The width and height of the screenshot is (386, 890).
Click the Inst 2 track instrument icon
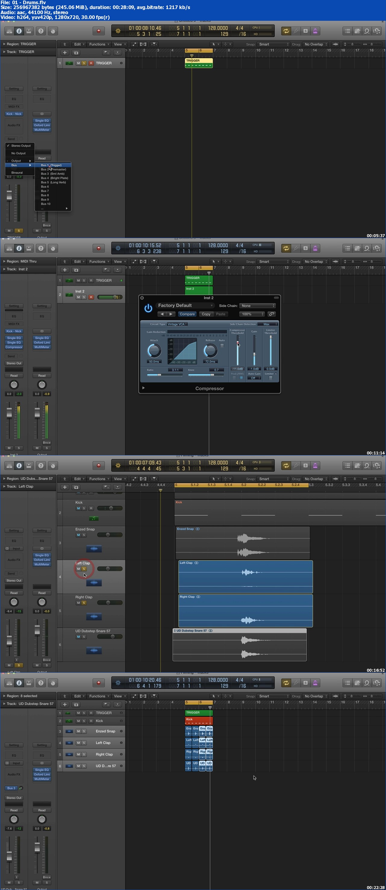click(x=69, y=295)
